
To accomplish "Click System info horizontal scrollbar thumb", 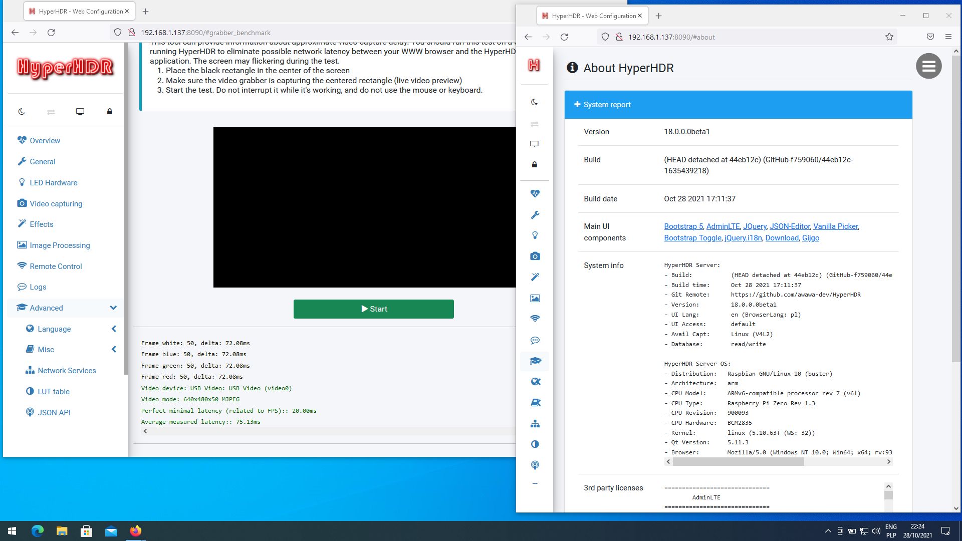I will pos(739,462).
